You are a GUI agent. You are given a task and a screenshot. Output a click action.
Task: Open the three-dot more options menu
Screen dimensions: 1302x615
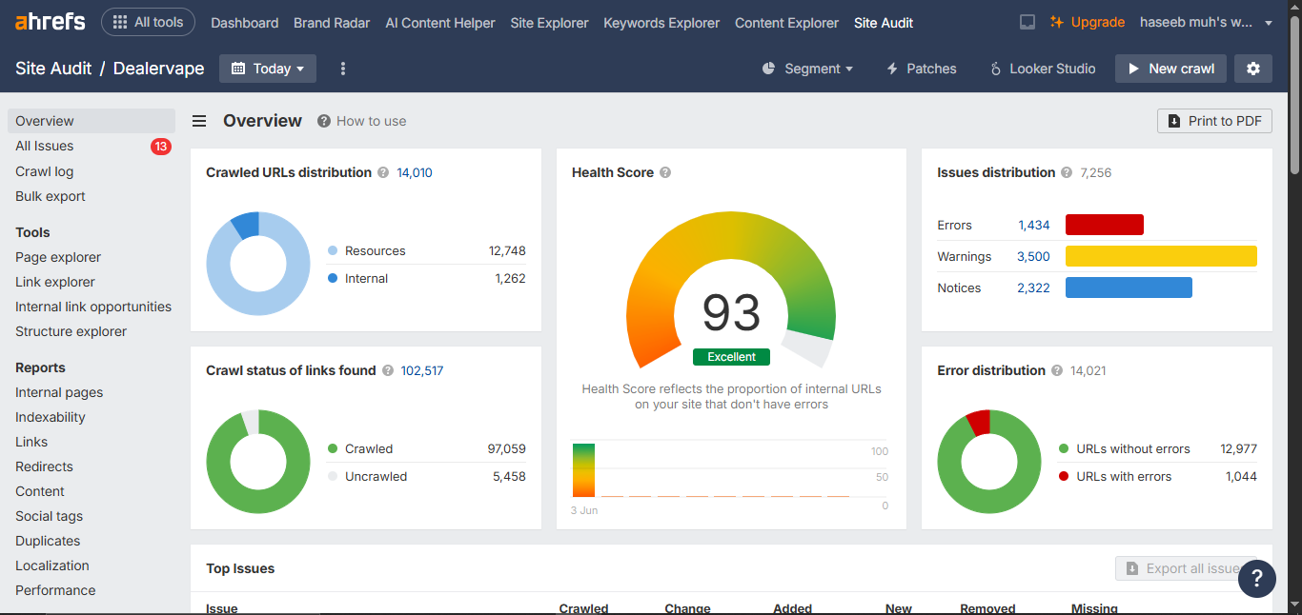tap(343, 69)
